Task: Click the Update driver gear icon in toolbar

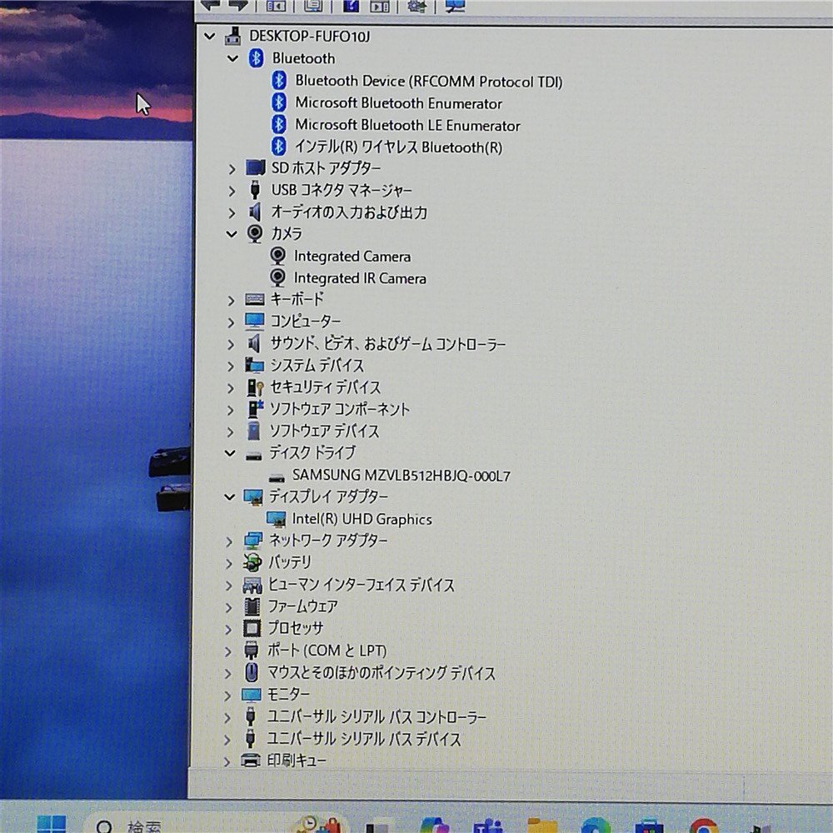Action: [417, 7]
